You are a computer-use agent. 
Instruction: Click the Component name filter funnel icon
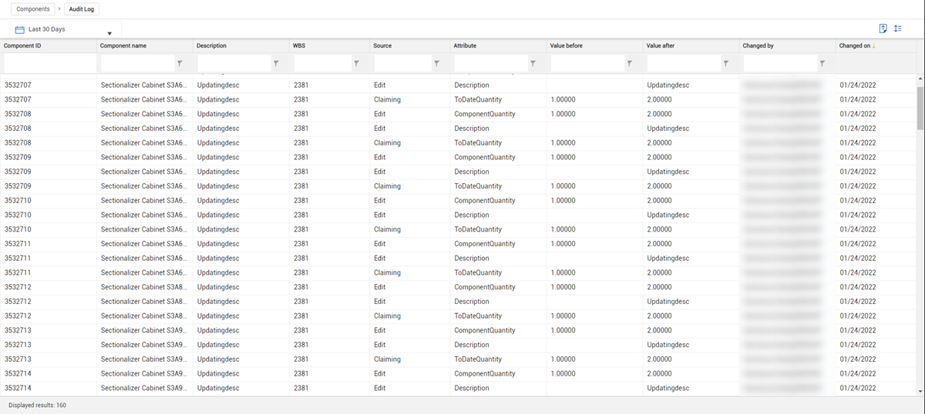tap(180, 63)
